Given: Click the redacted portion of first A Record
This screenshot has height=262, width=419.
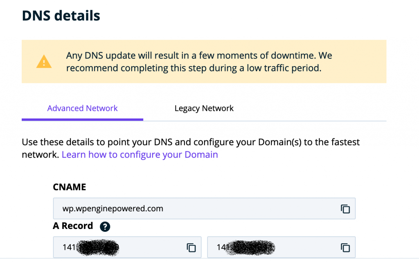Looking at the screenshot, I should coord(98,247).
